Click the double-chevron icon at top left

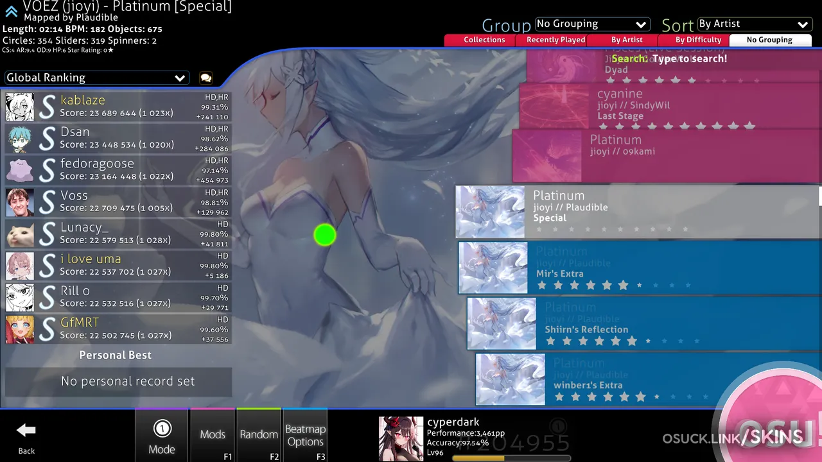click(11, 11)
